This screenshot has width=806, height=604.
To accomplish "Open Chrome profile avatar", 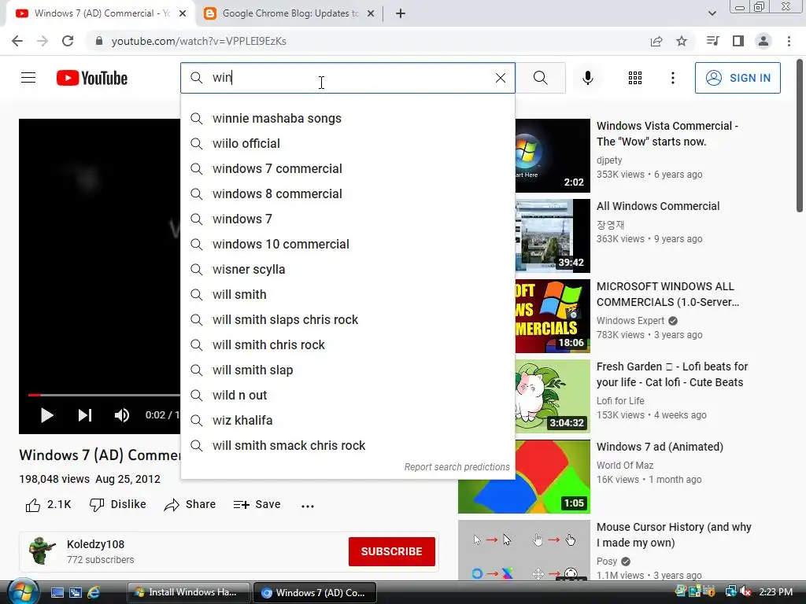I will (763, 41).
